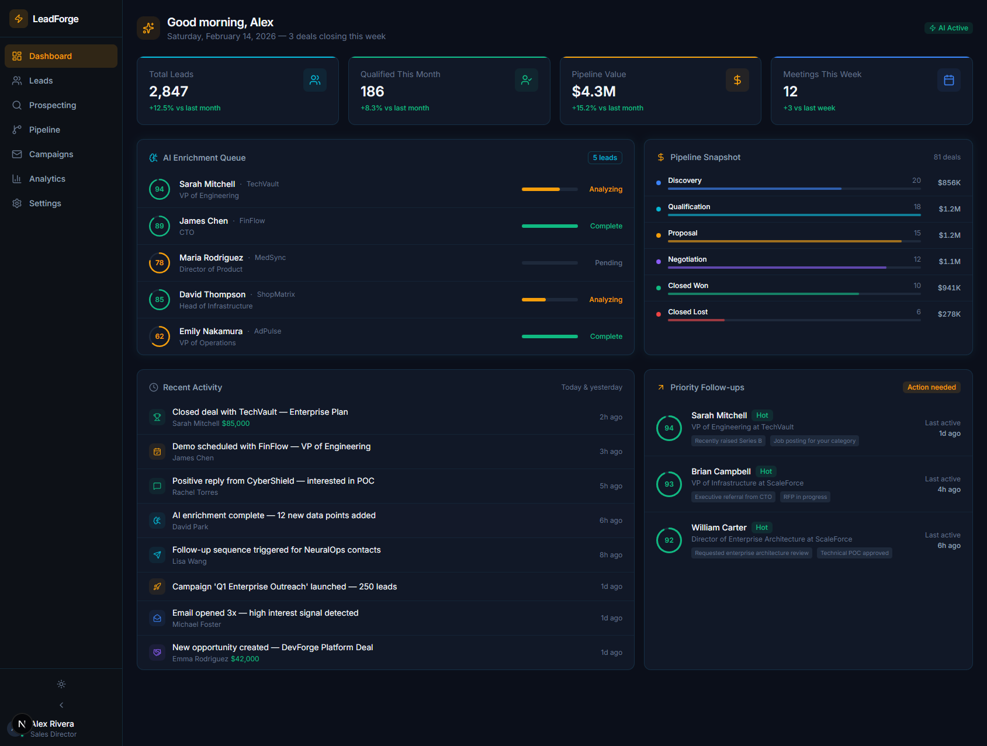Click the trophy icon beside the TechVault deal
The width and height of the screenshot is (987, 746).
pyautogui.click(x=157, y=417)
